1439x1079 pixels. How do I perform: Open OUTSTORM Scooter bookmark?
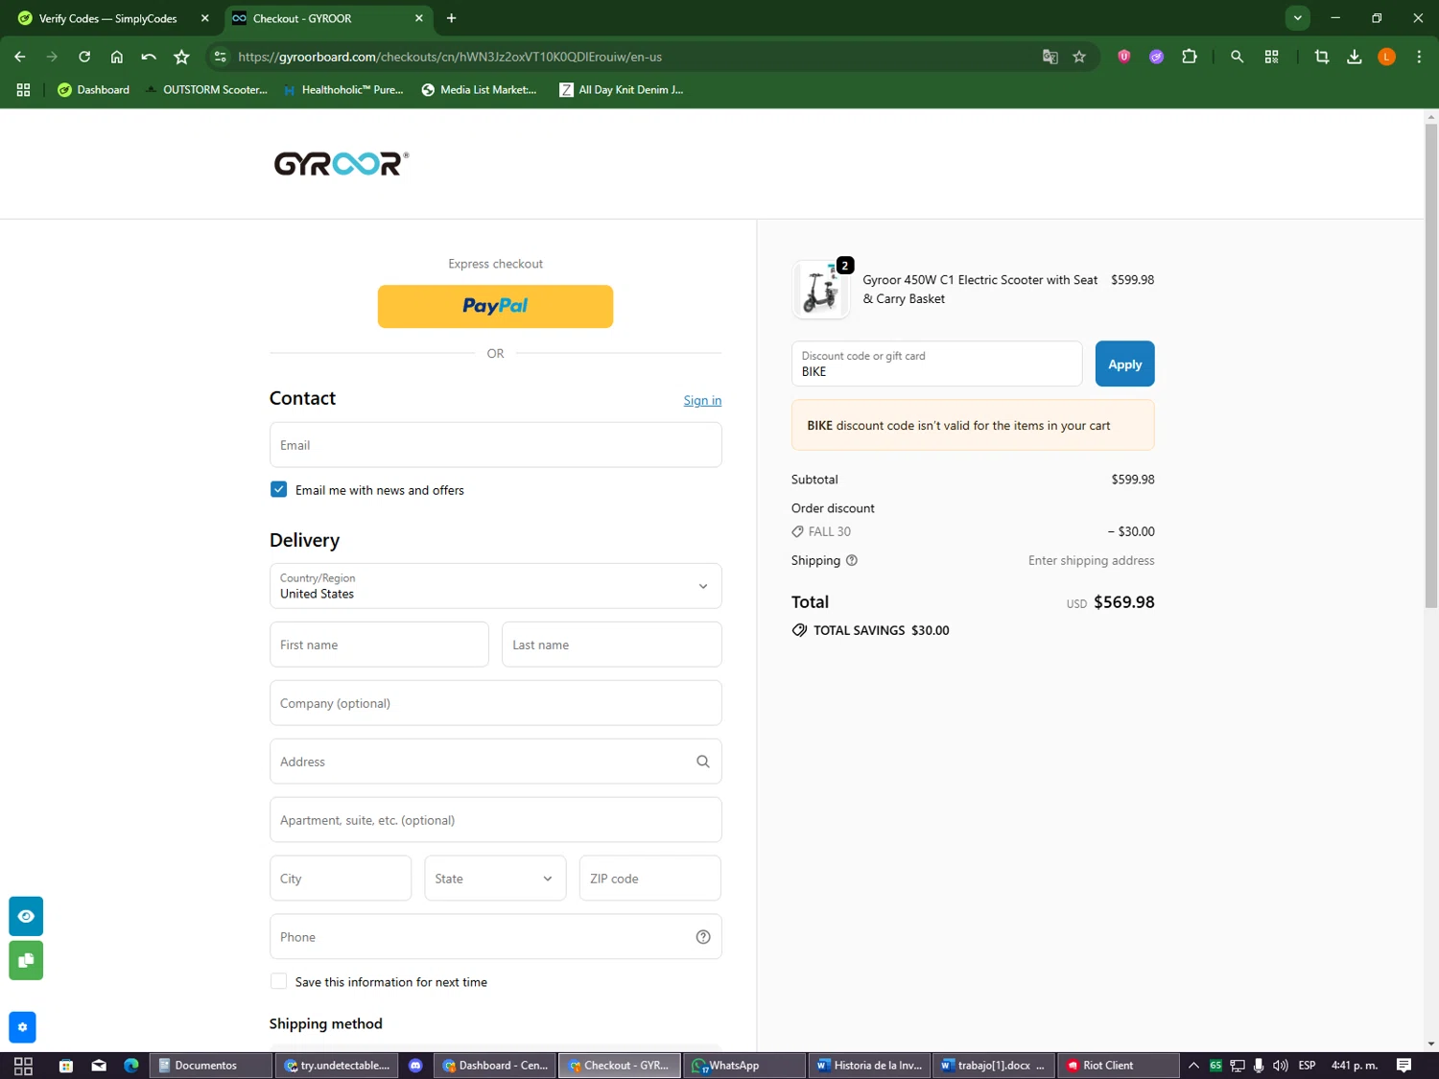coord(206,89)
